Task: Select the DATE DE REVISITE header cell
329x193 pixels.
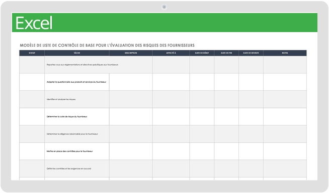Action: coord(251,53)
